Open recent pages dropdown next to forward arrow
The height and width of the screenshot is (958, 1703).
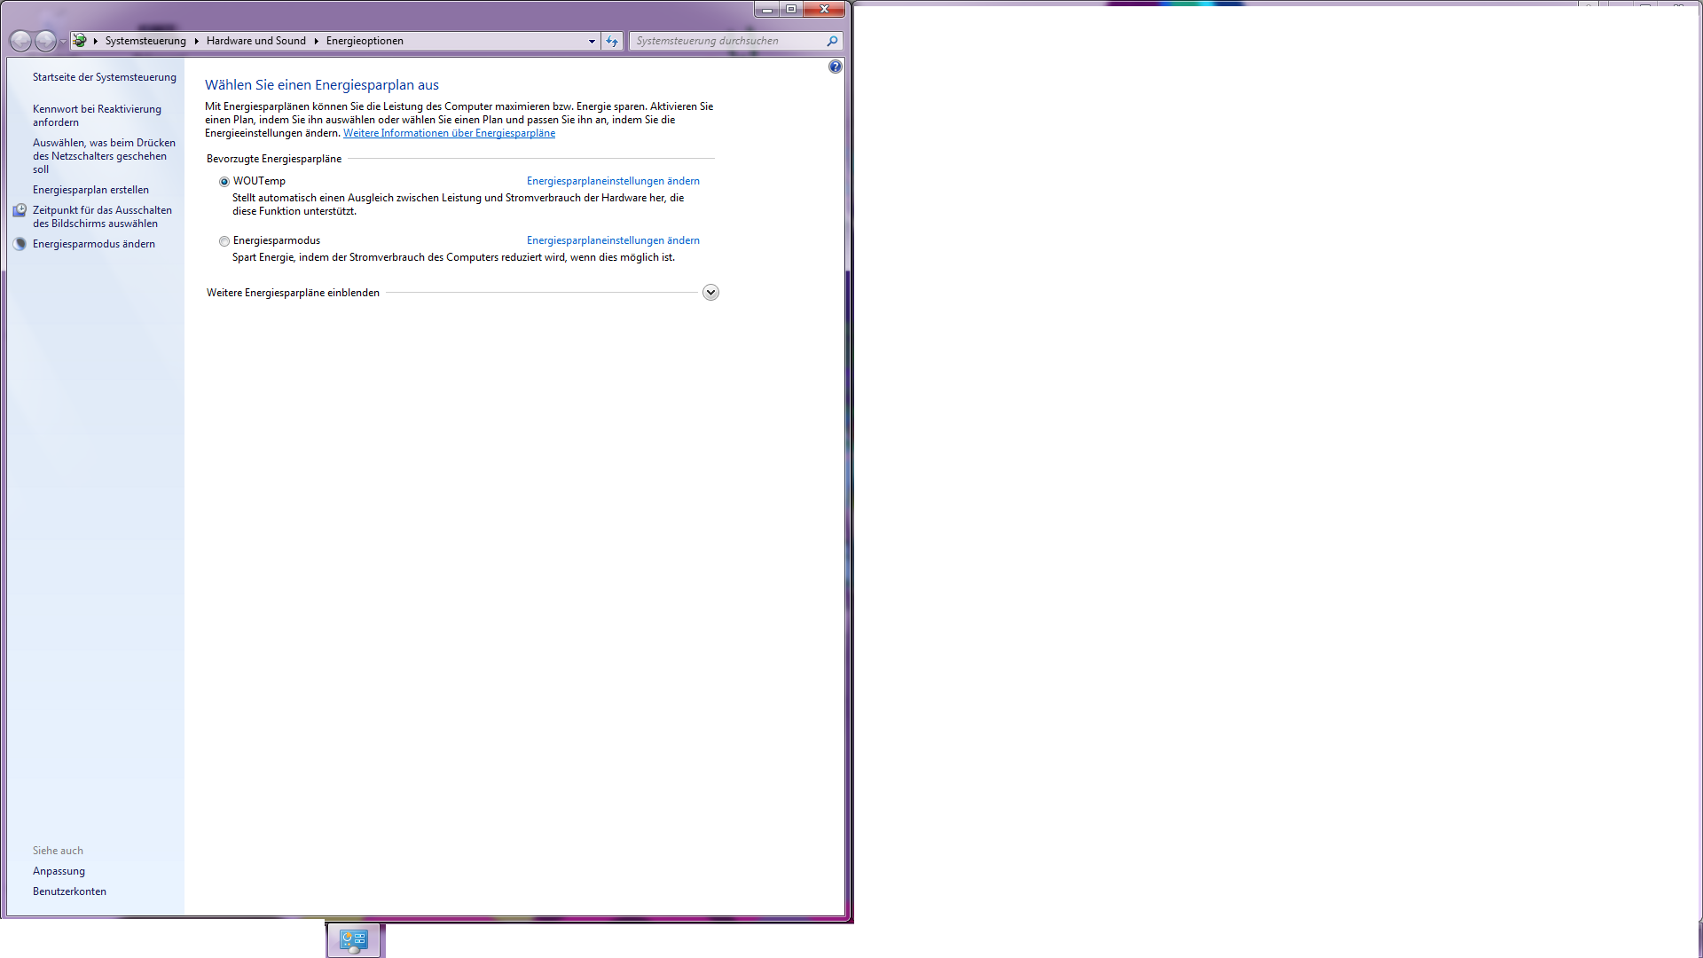pyautogui.click(x=63, y=42)
